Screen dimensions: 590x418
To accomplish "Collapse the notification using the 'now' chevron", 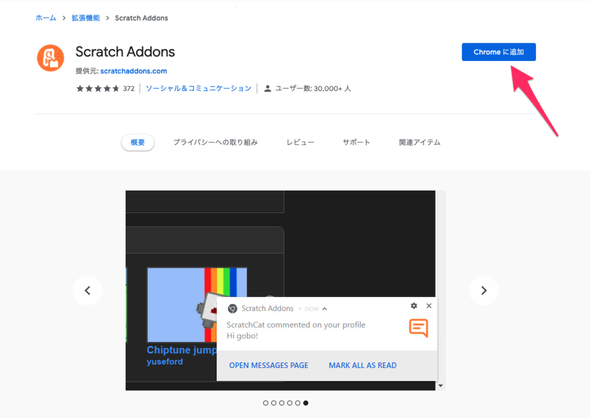I will click(323, 309).
